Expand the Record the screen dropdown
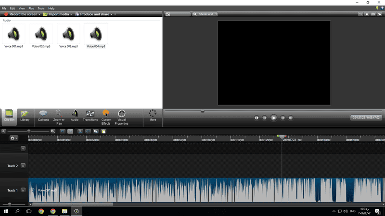 pyautogui.click(x=39, y=14)
